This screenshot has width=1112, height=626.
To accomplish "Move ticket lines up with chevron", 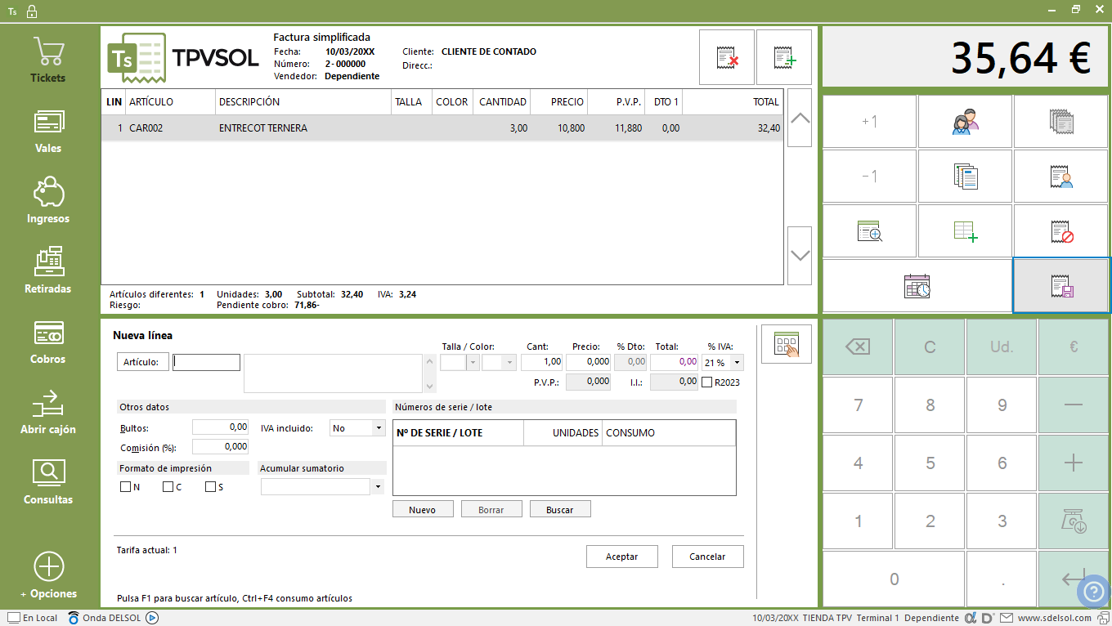I will (800, 118).
